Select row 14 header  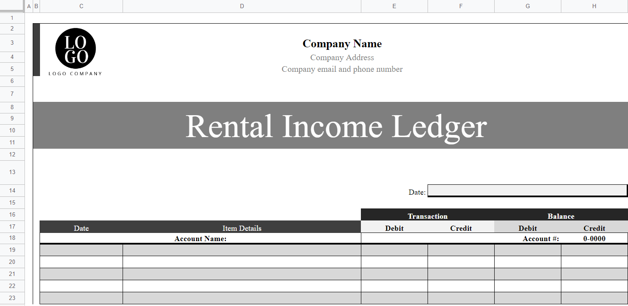(x=12, y=190)
